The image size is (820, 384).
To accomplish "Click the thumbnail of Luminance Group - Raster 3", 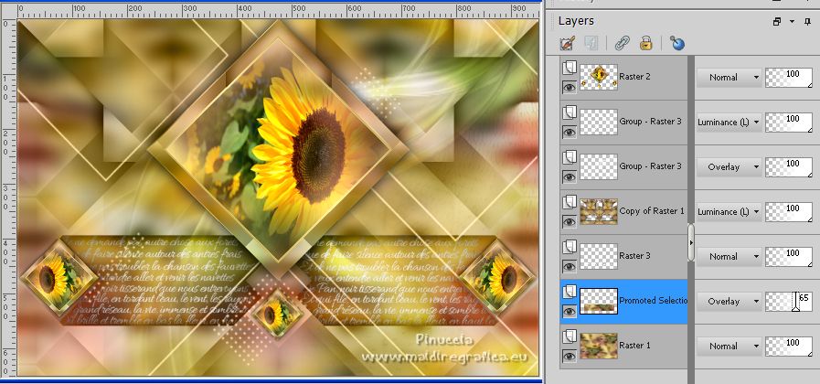I will click(599, 122).
